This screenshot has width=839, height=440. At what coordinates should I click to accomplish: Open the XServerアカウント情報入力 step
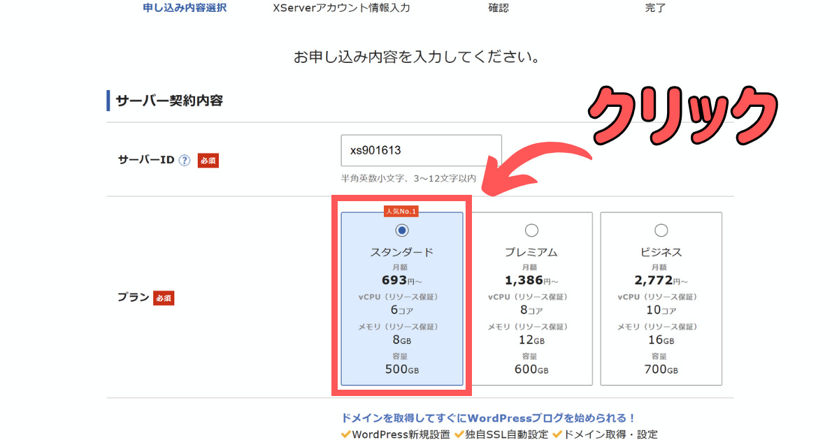coord(341,8)
